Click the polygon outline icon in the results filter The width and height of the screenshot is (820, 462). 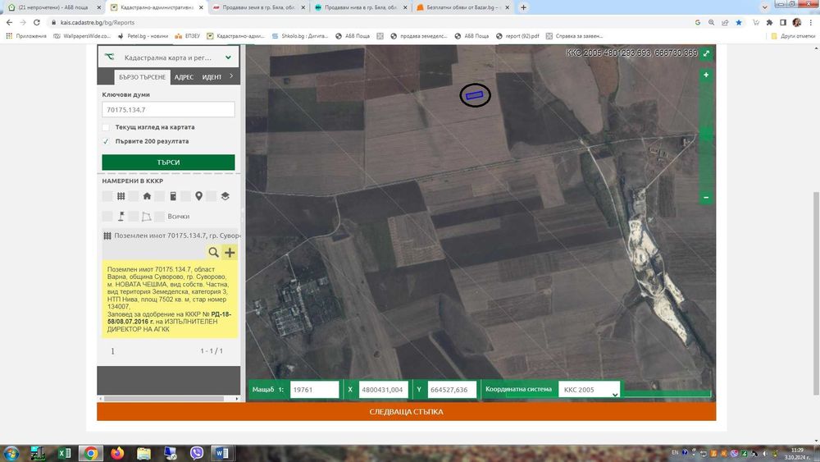tap(147, 216)
